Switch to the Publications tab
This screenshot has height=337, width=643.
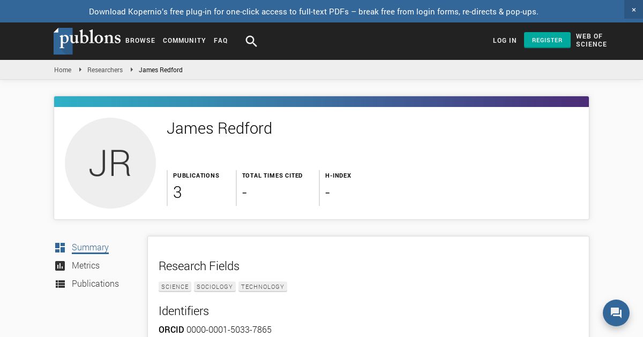pyautogui.click(x=95, y=284)
